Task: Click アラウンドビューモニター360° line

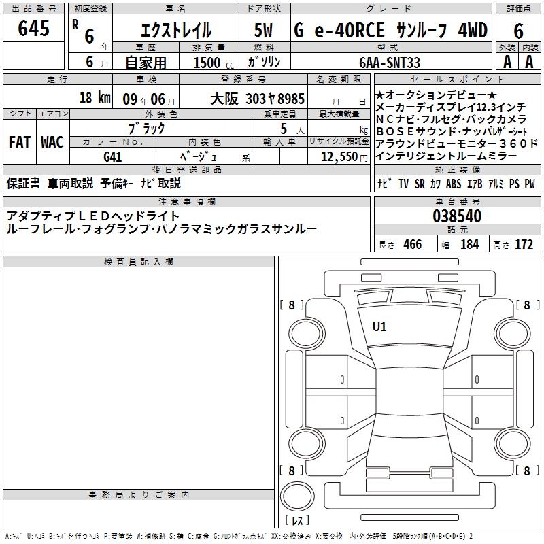Action: [x=457, y=143]
